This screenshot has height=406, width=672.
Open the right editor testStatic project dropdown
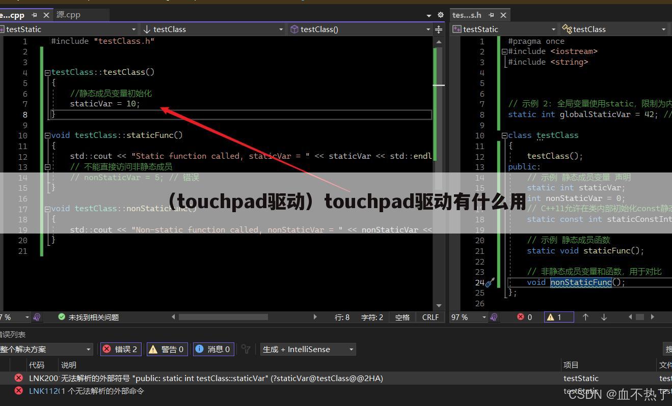tap(504, 30)
